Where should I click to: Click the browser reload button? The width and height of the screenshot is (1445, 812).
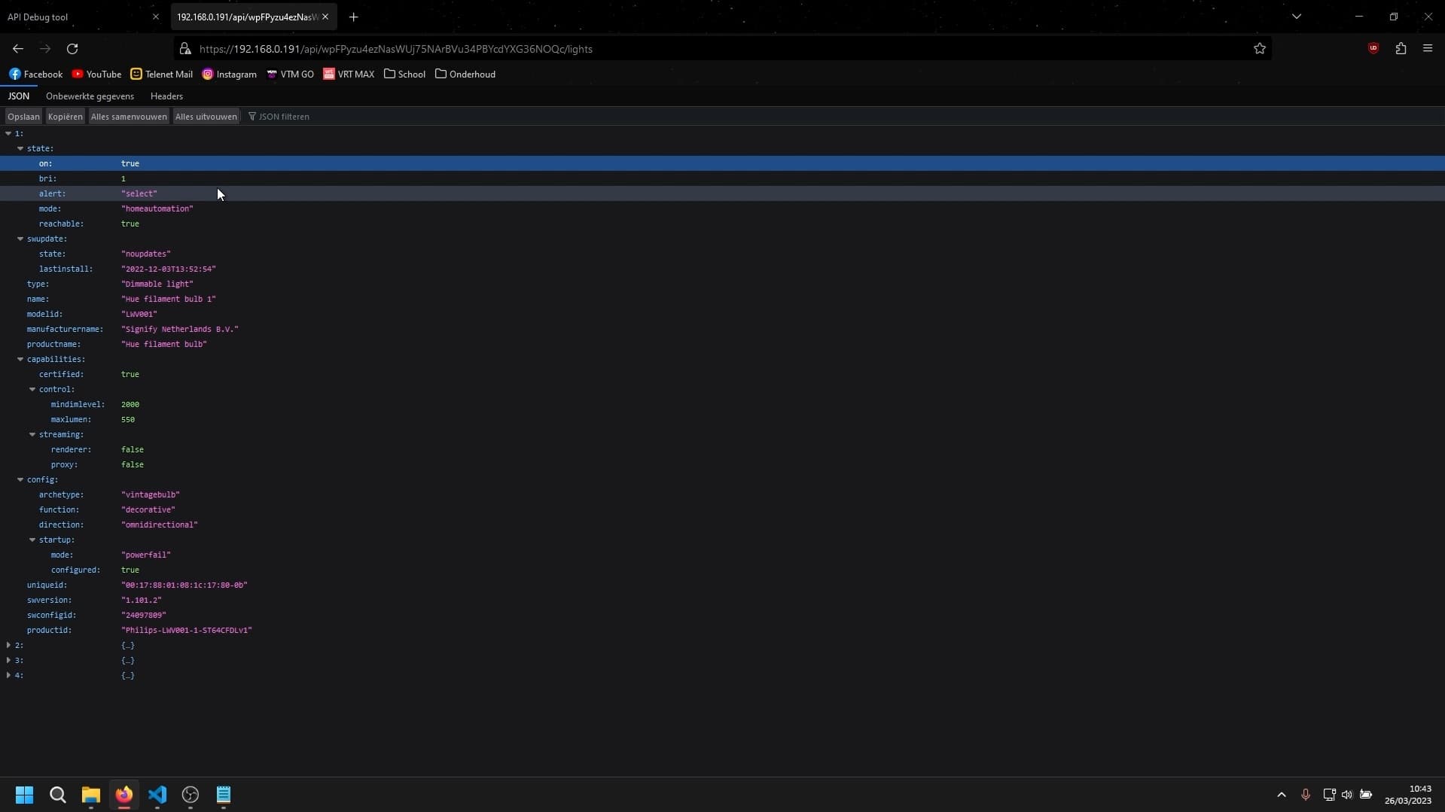72,49
